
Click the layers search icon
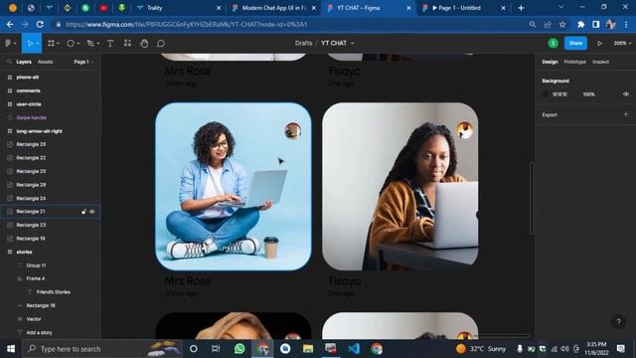[9, 62]
